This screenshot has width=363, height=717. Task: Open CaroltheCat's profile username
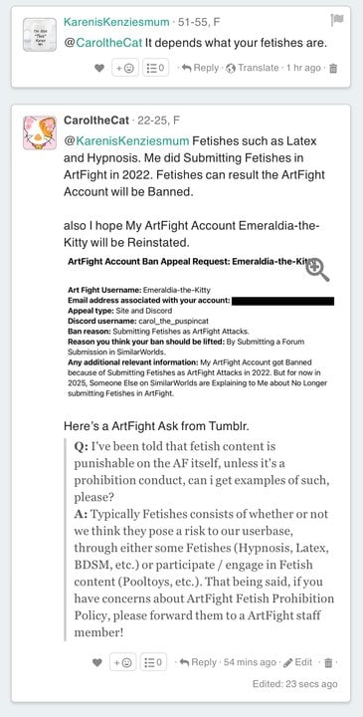[96, 120]
